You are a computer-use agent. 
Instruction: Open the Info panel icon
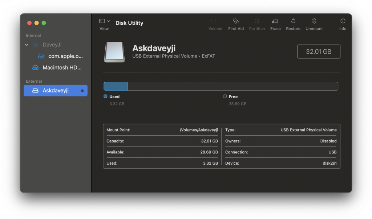point(343,21)
